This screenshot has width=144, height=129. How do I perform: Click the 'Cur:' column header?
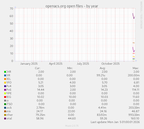click(37, 68)
